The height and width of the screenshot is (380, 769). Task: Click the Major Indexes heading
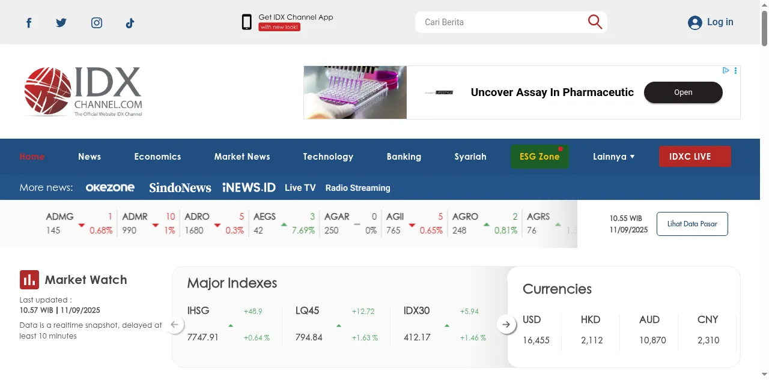[232, 283]
